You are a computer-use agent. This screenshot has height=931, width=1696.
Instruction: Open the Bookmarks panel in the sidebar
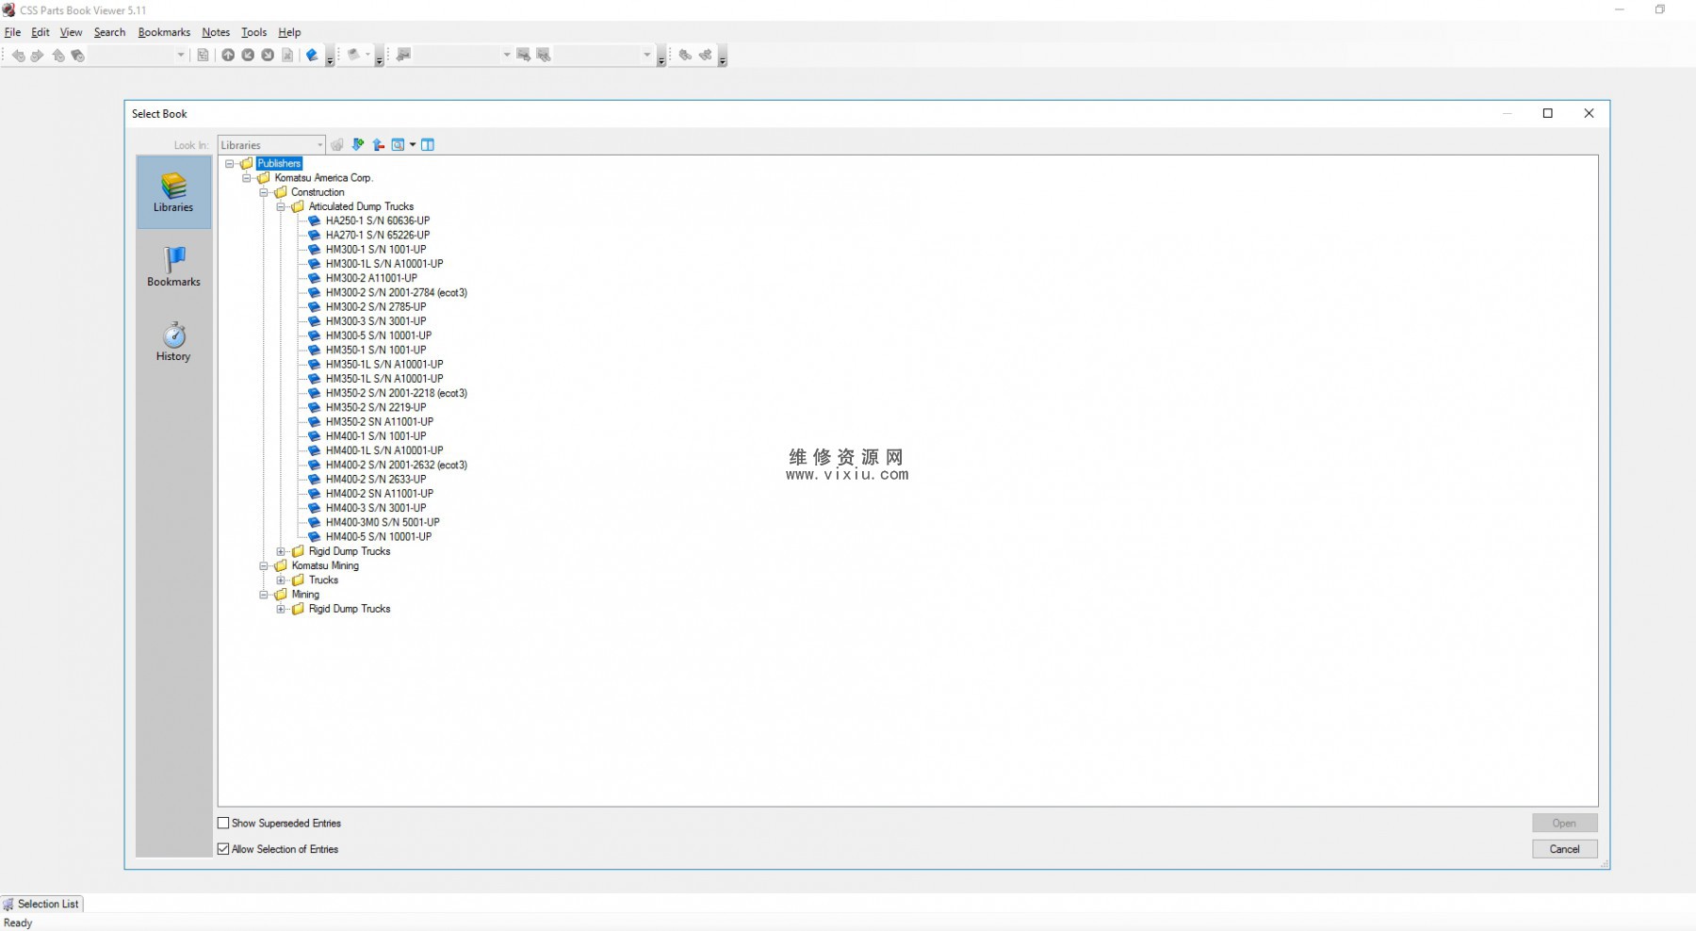tap(173, 267)
